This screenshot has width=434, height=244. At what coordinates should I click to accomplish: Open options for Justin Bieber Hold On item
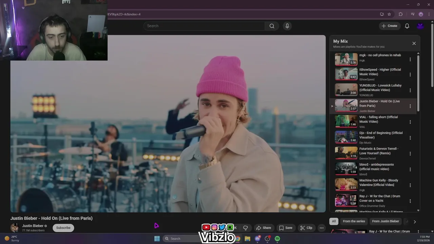point(410,106)
